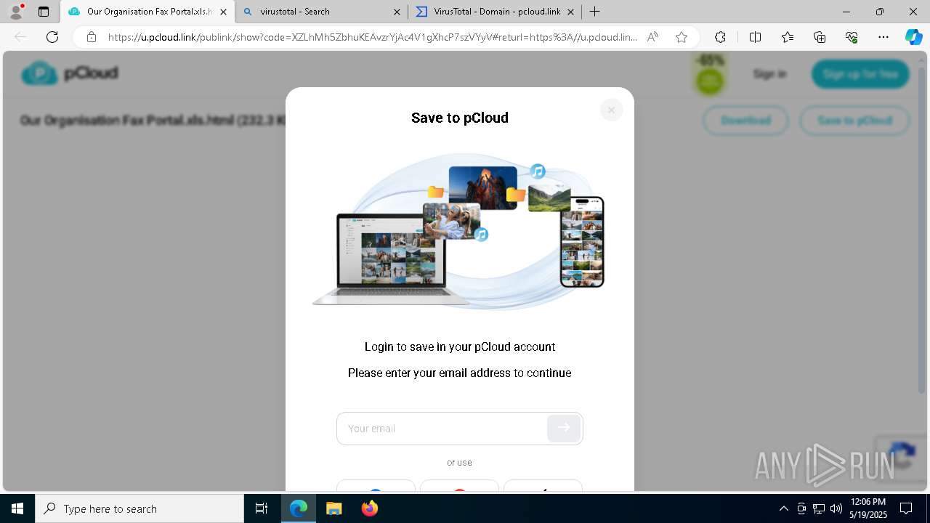The width and height of the screenshot is (930, 523).
Task: Open a new browser tab
Action: (x=595, y=12)
